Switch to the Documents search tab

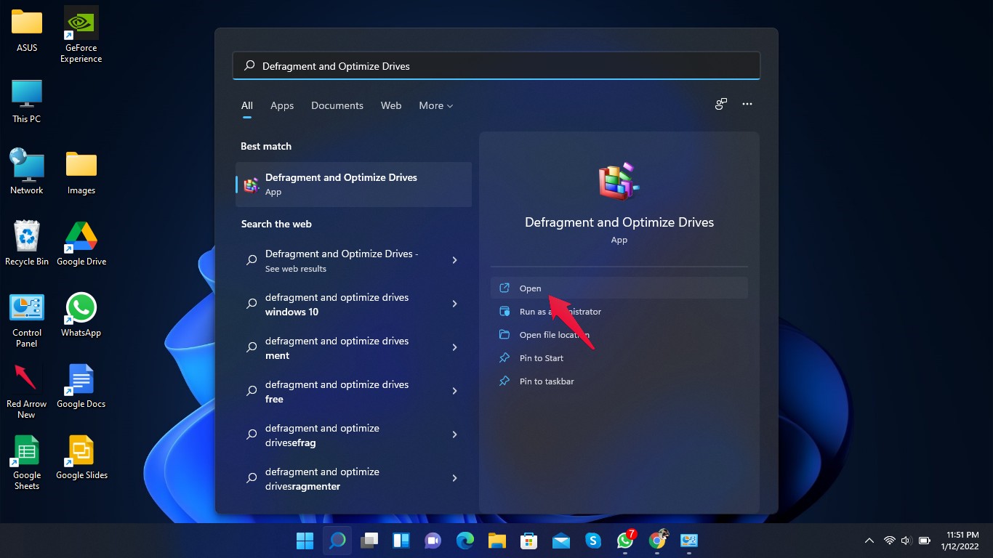(337, 105)
